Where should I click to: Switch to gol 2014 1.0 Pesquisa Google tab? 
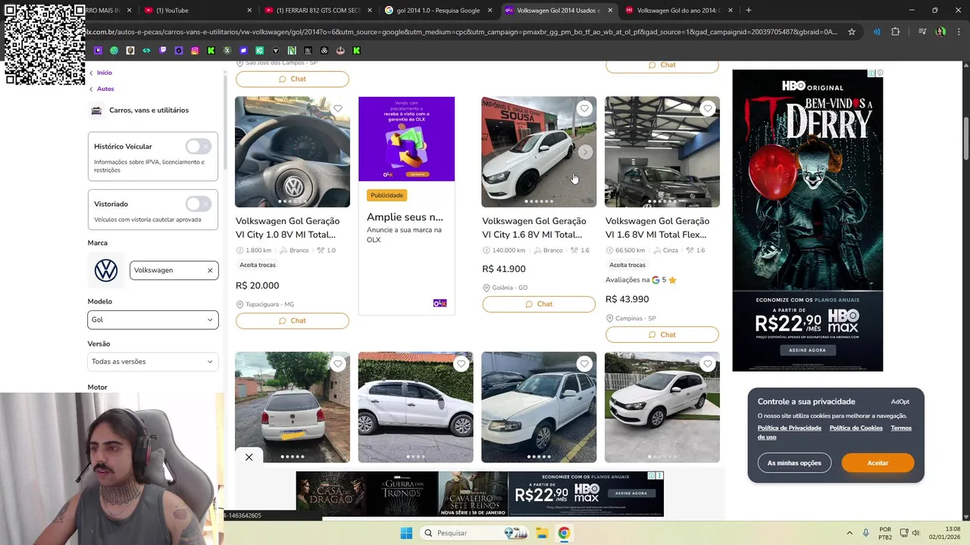pyautogui.click(x=438, y=10)
